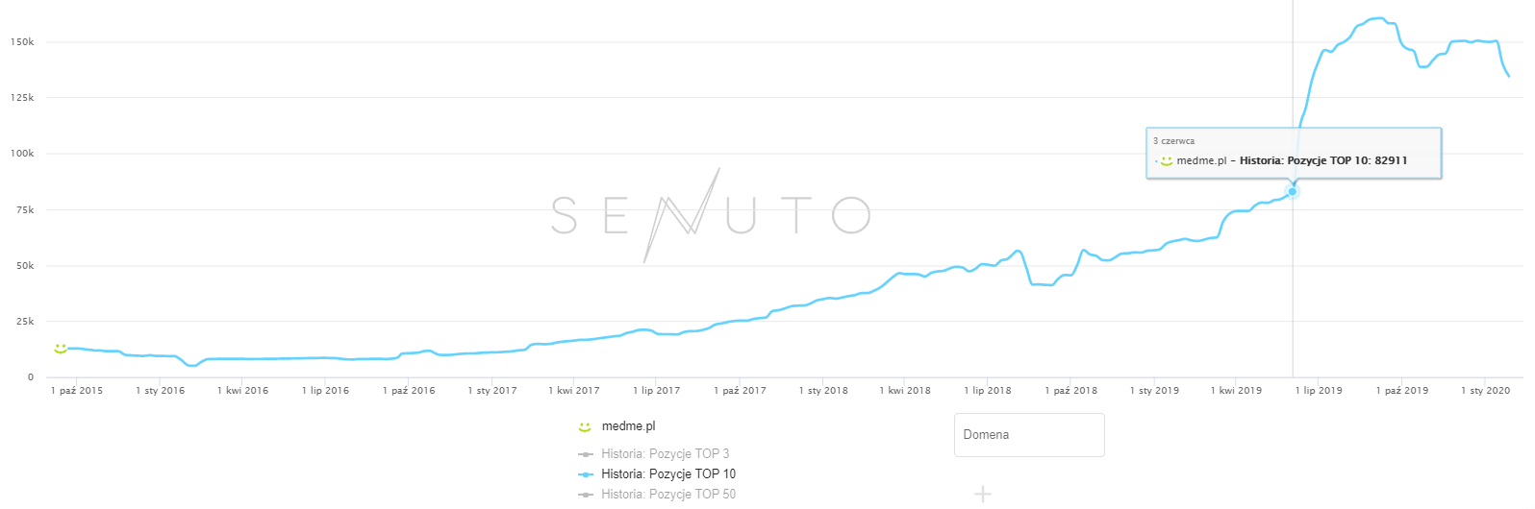The height and width of the screenshot is (509, 1535).
Task: Click the highlighted 3 czerwca data point
Action: (1293, 191)
